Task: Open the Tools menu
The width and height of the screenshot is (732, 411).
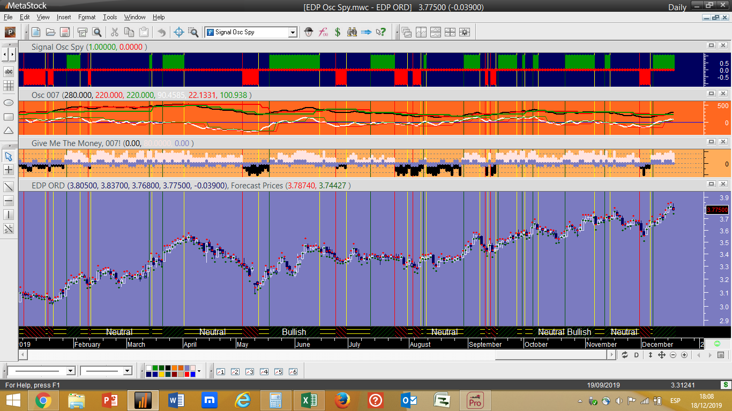Action: (x=110, y=17)
